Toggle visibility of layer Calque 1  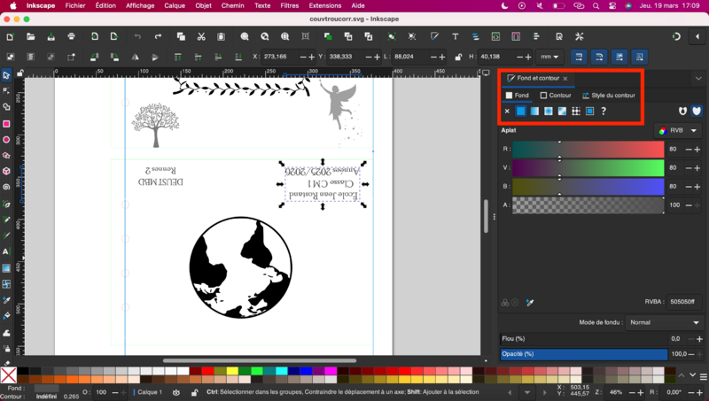[177, 392]
